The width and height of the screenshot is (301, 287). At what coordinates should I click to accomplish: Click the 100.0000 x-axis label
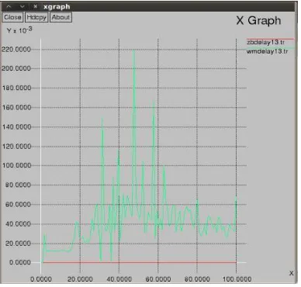(x=237, y=279)
